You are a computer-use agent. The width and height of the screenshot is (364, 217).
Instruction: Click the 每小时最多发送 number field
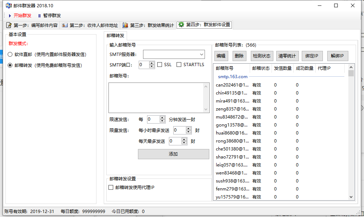pos(180,130)
